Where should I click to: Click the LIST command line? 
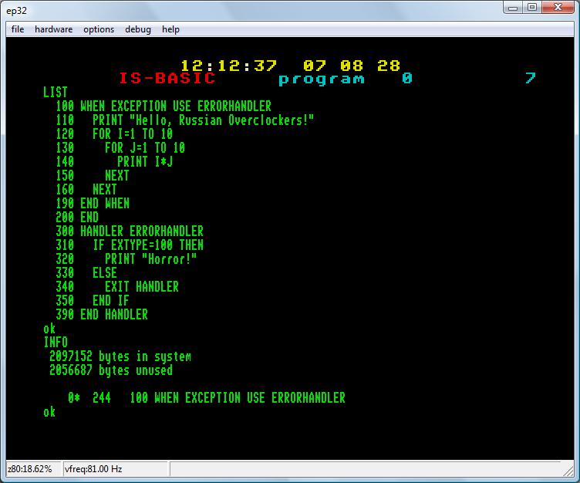coord(55,92)
